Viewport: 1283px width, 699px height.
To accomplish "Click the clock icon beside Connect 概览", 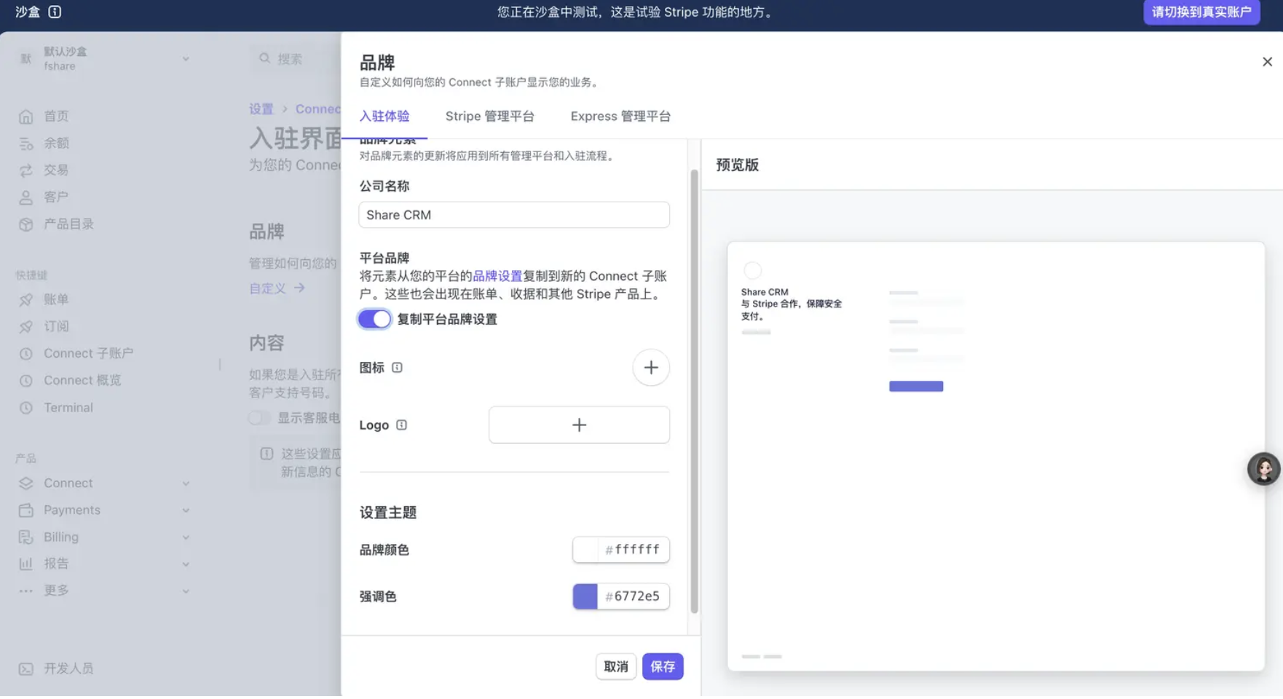I will click(26, 381).
